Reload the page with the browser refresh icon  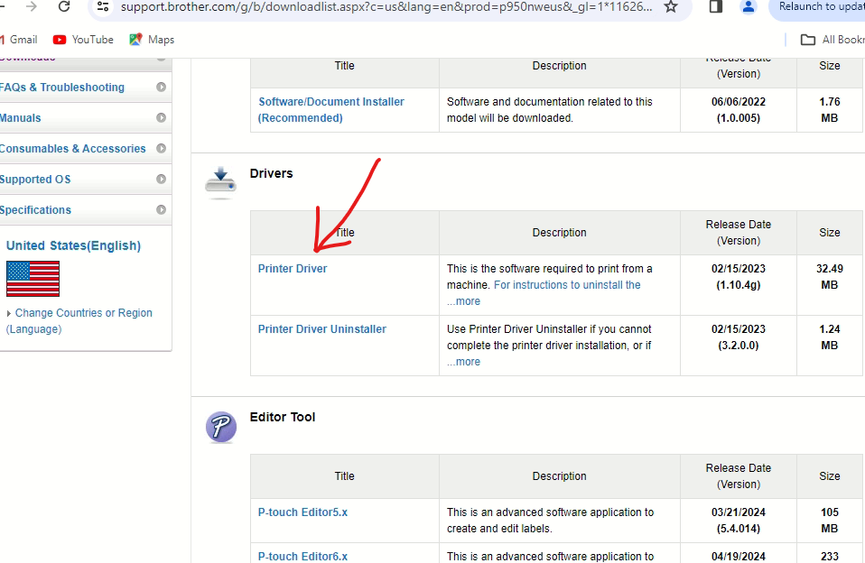coord(64,6)
